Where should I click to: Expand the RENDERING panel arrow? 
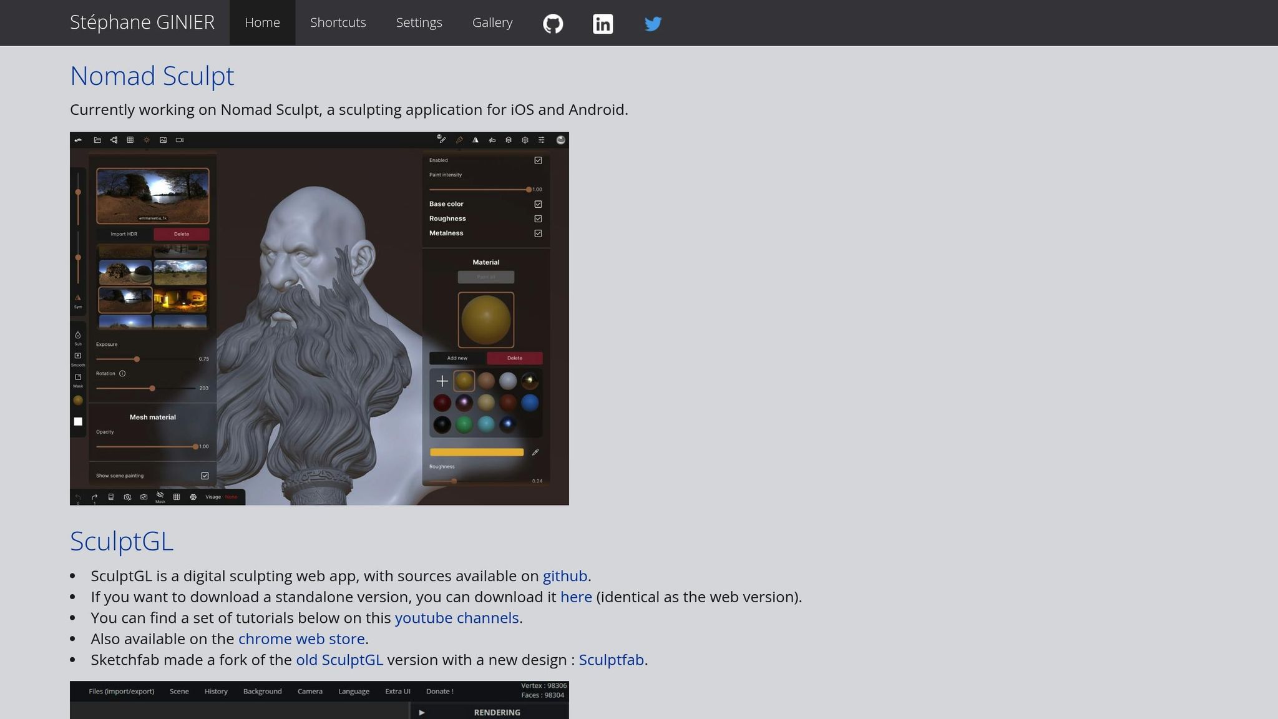422,712
